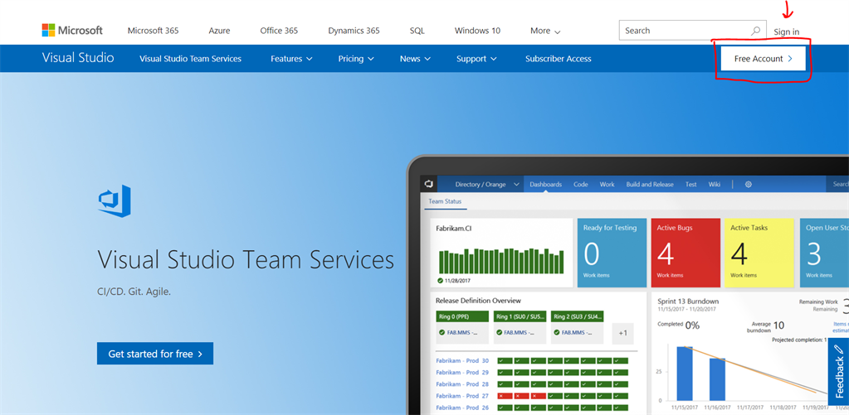
Task: Click the gear settings icon in dashboard
Action: coord(749,184)
